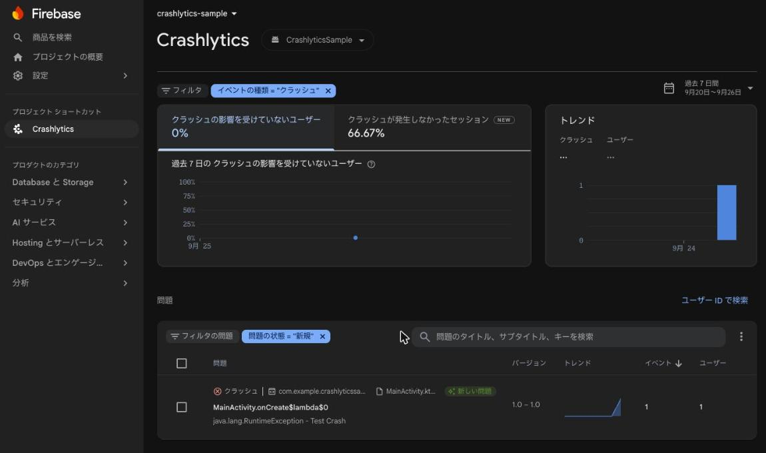The image size is (766, 453).
Task: Click the sort arrow next to イベント column
Action: click(679, 364)
